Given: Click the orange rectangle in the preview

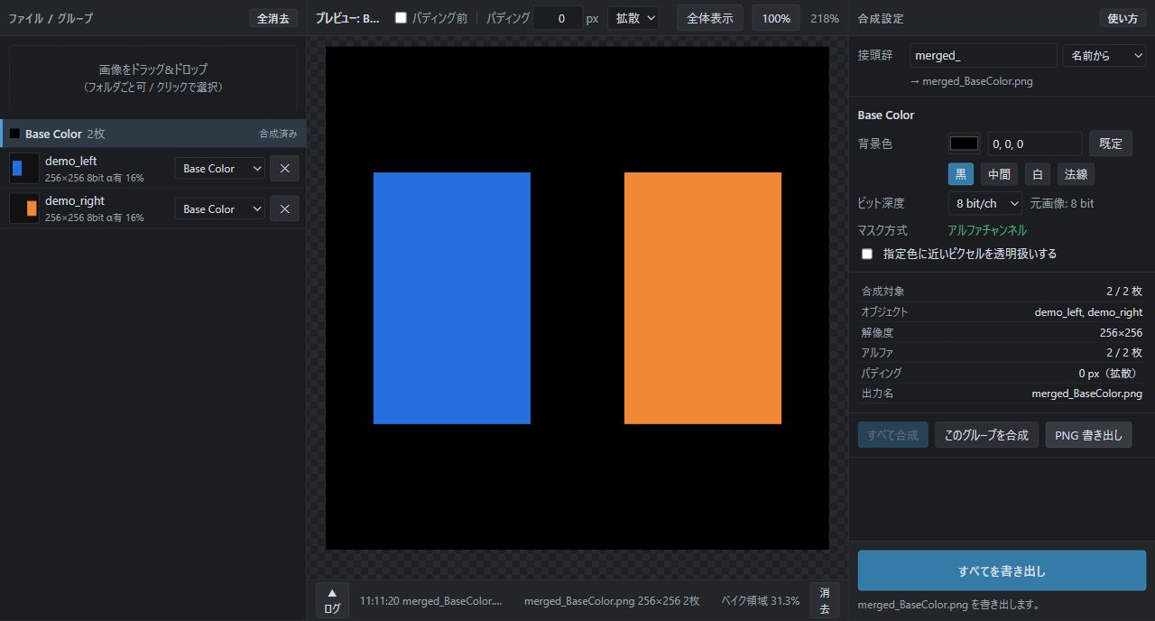Looking at the screenshot, I should [703, 298].
